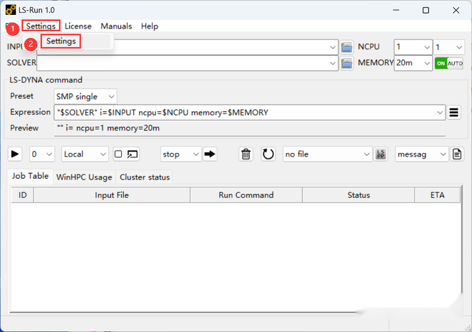Viewport: 472px width, 332px height.
Task: Expand the Expression dropdown arrow
Action: pyautogui.click(x=440, y=113)
